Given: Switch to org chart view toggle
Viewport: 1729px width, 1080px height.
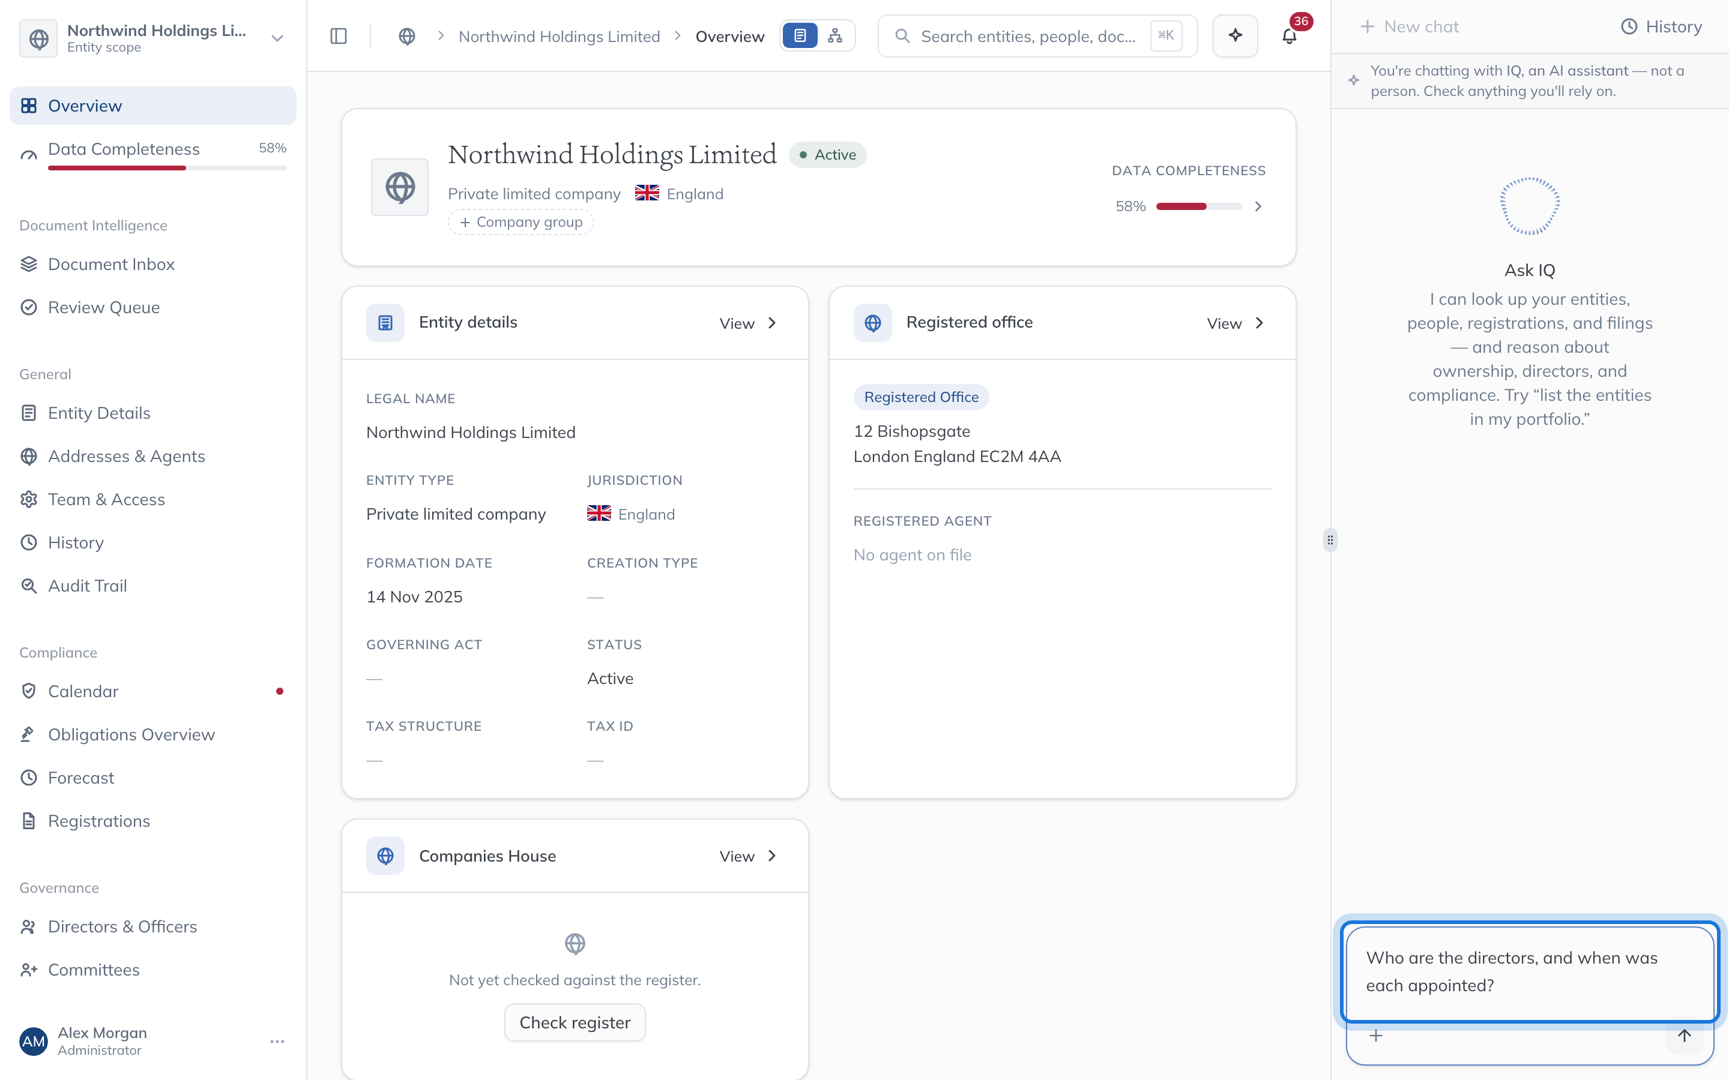Looking at the screenshot, I should [835, 36].
